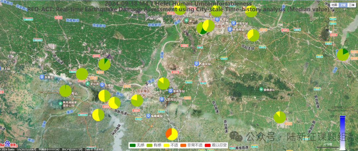Click the population grid color bar
The image size is (358, 151).
tap(342, 132)
